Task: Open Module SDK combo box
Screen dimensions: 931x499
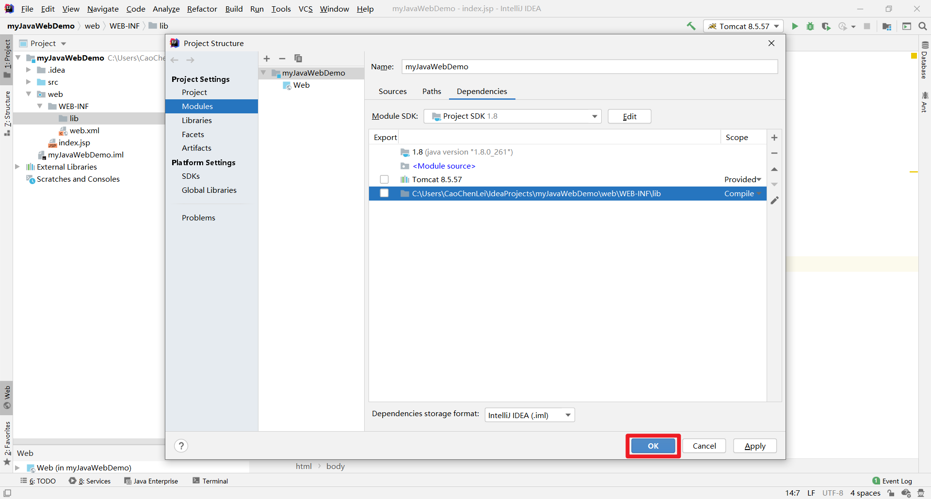Action: pos(513,116)
